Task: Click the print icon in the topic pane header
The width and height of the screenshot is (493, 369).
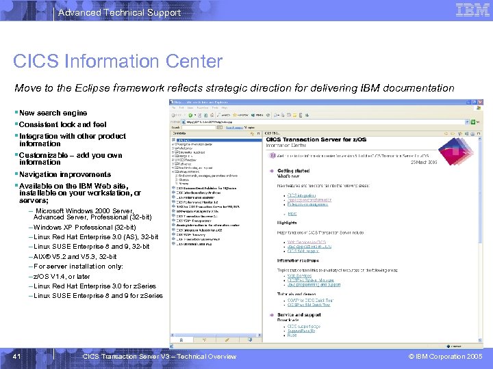Action: (472, 134)
